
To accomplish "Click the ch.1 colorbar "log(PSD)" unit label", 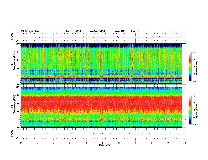I will 197,68.
